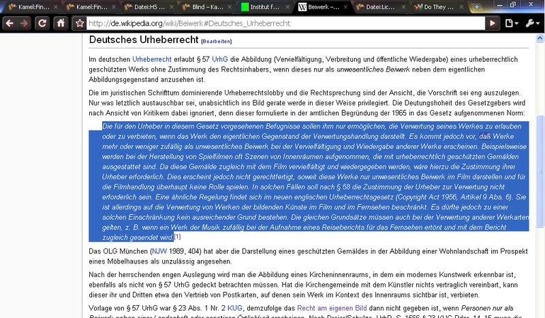Image resolution: width=545 pixels, height=318 pixels.
Task: Maximize the browser window
Action: 513,5
